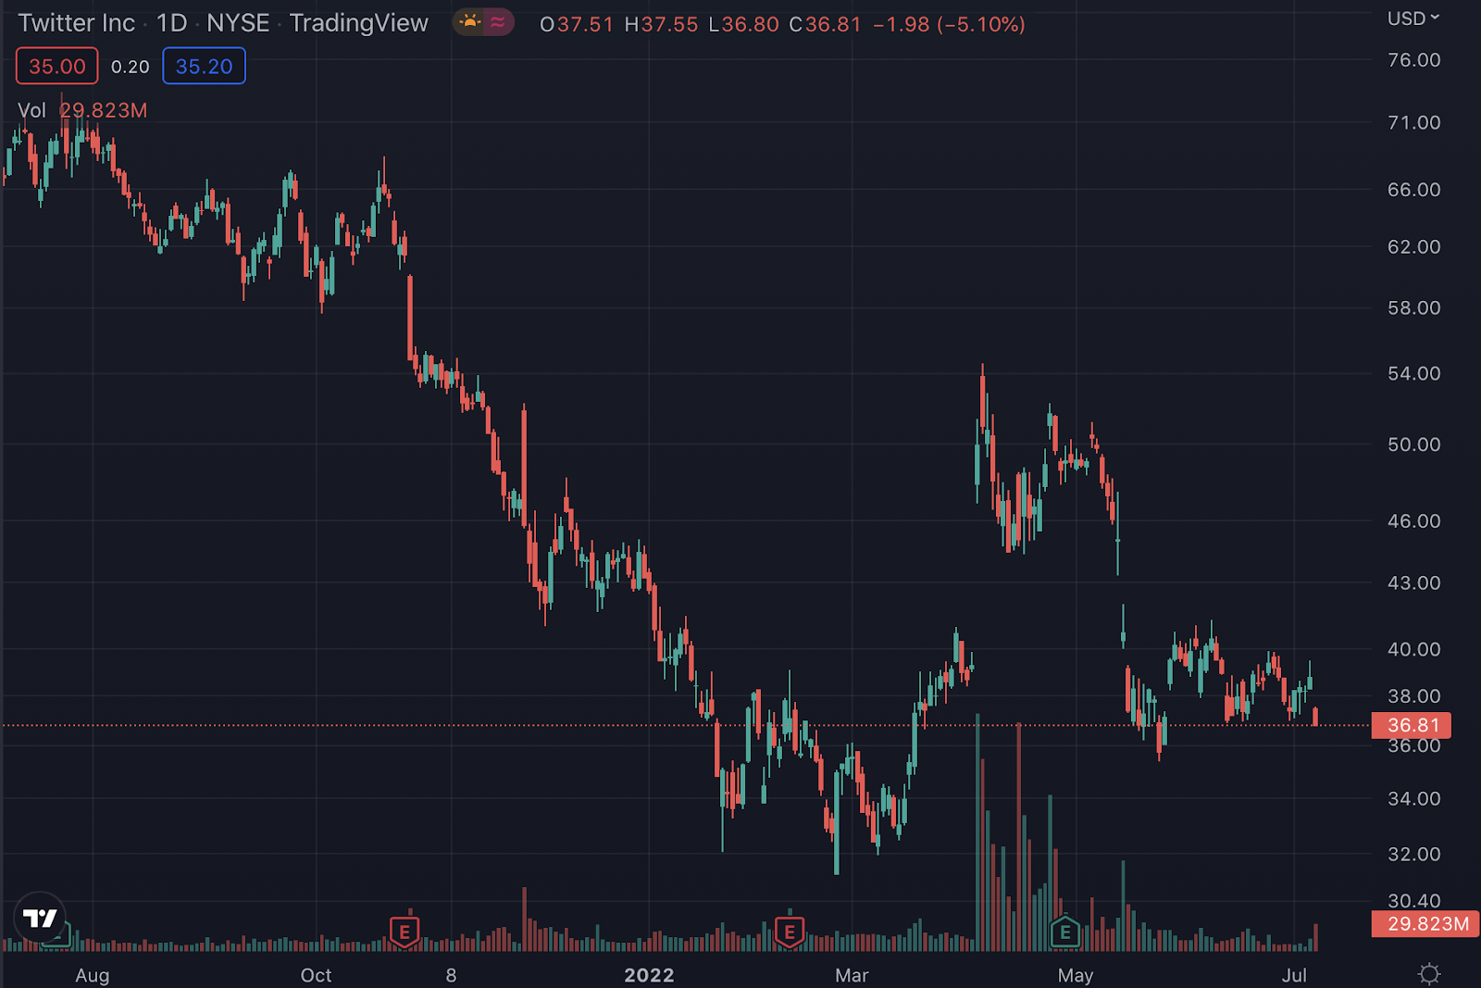The width and height of the screenshot is (1481, 988).
Task: Click the open value O37.51
Action: coord(577,24)
